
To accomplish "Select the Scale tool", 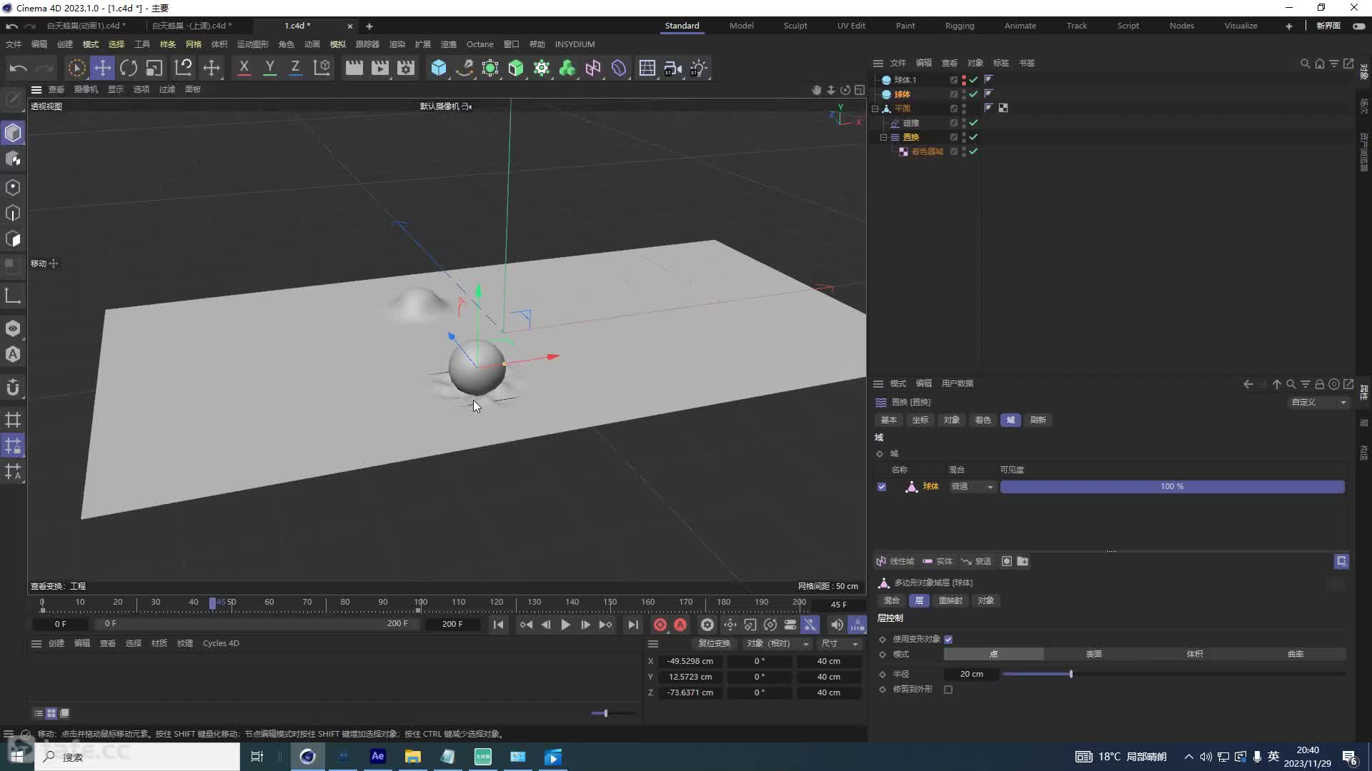I will point(154,68).
